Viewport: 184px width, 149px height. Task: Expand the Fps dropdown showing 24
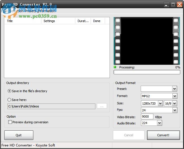point(175,110)
